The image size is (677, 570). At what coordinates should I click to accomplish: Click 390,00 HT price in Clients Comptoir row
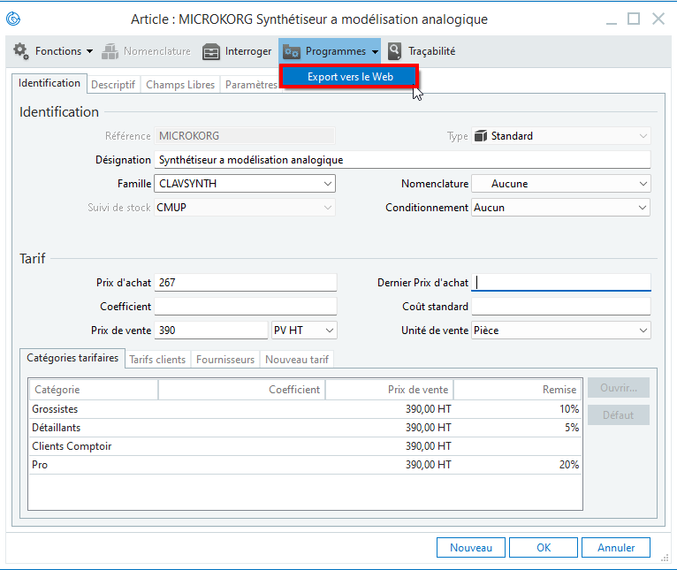tap(429, 446)
